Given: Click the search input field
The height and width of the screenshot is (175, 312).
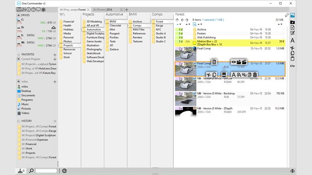Looking at the screenshot, I should (46, 171).
